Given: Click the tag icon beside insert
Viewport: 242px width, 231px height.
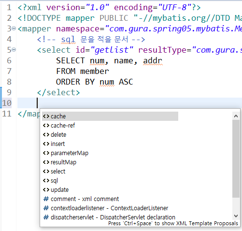Looking at the screenshot, I should coord(46,144).
